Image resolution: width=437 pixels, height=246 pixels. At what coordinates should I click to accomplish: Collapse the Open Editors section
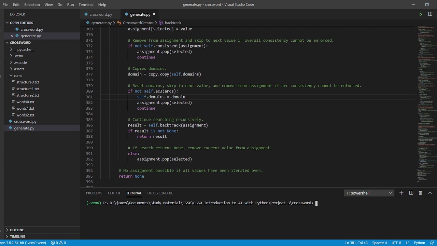pyautogui.click(x=7, y=23)
